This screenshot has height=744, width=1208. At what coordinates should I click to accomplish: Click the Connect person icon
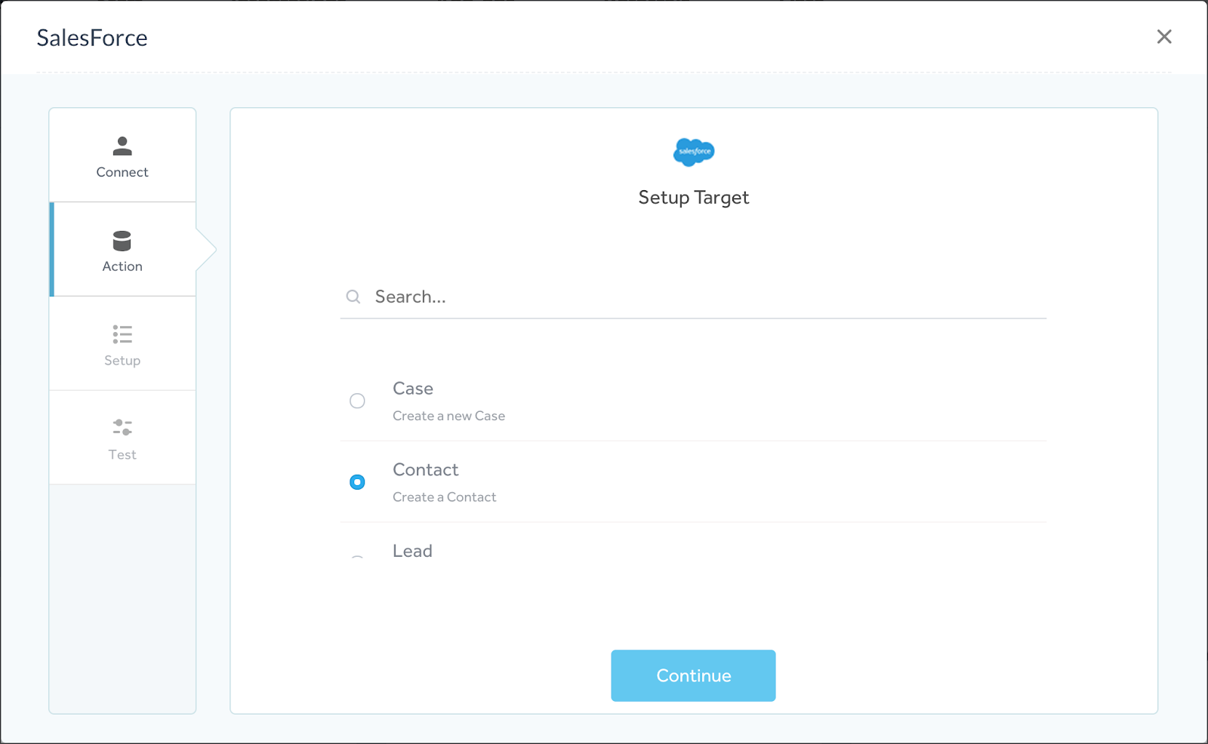pos(122,146)
